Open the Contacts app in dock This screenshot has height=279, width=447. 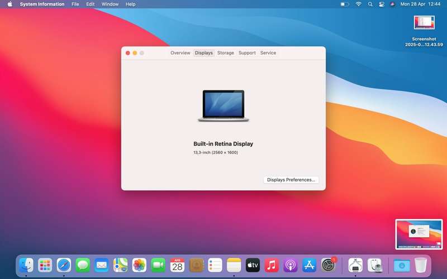click(196, 266)
